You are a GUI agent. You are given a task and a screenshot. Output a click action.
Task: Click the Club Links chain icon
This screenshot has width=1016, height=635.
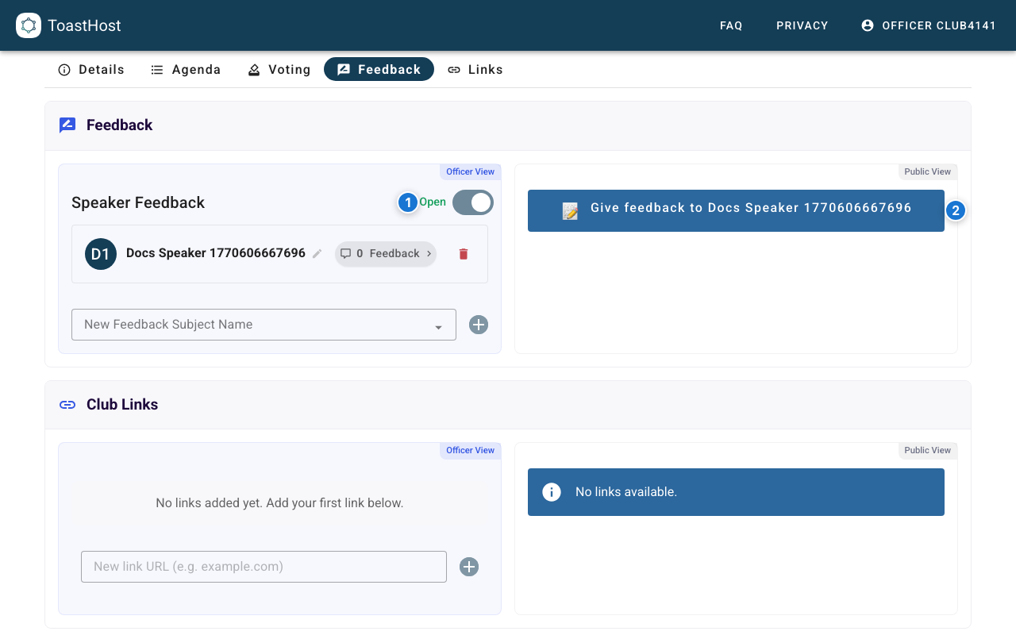click(67, 405)
